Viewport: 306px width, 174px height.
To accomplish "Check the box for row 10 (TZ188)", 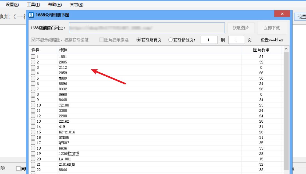I will [33, 105].
